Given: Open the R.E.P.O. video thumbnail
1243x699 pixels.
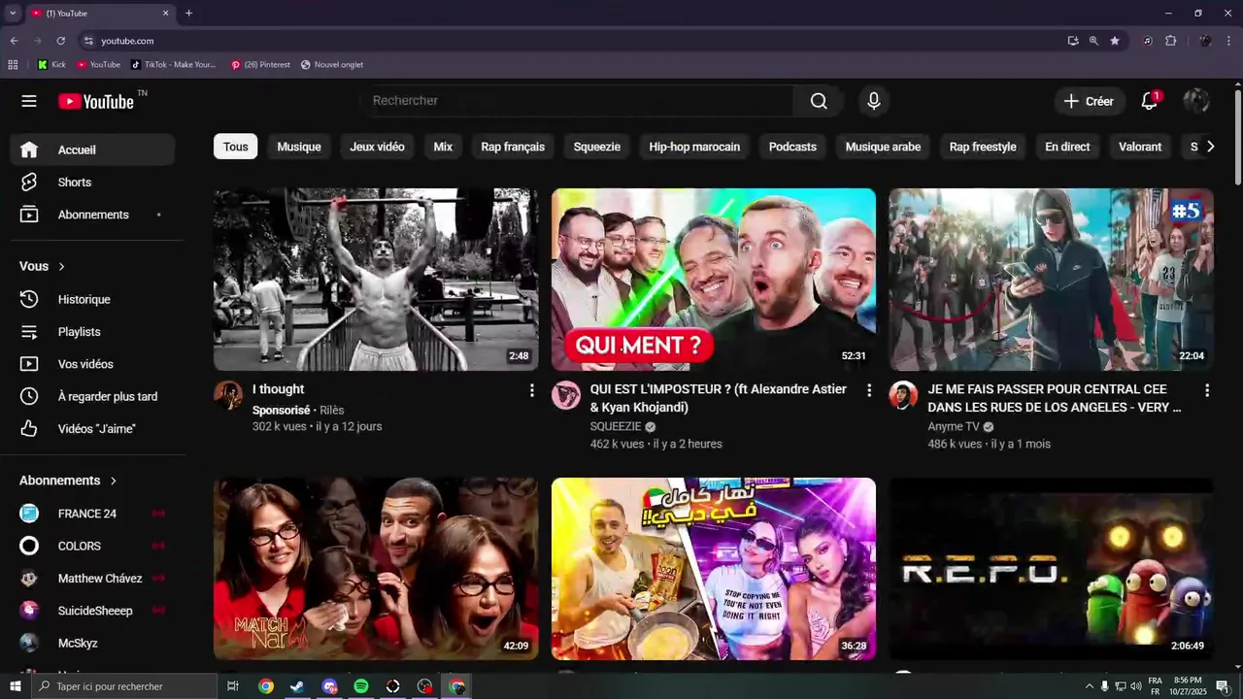Looking at the screenshot, I should click(x=1051, y=569).
